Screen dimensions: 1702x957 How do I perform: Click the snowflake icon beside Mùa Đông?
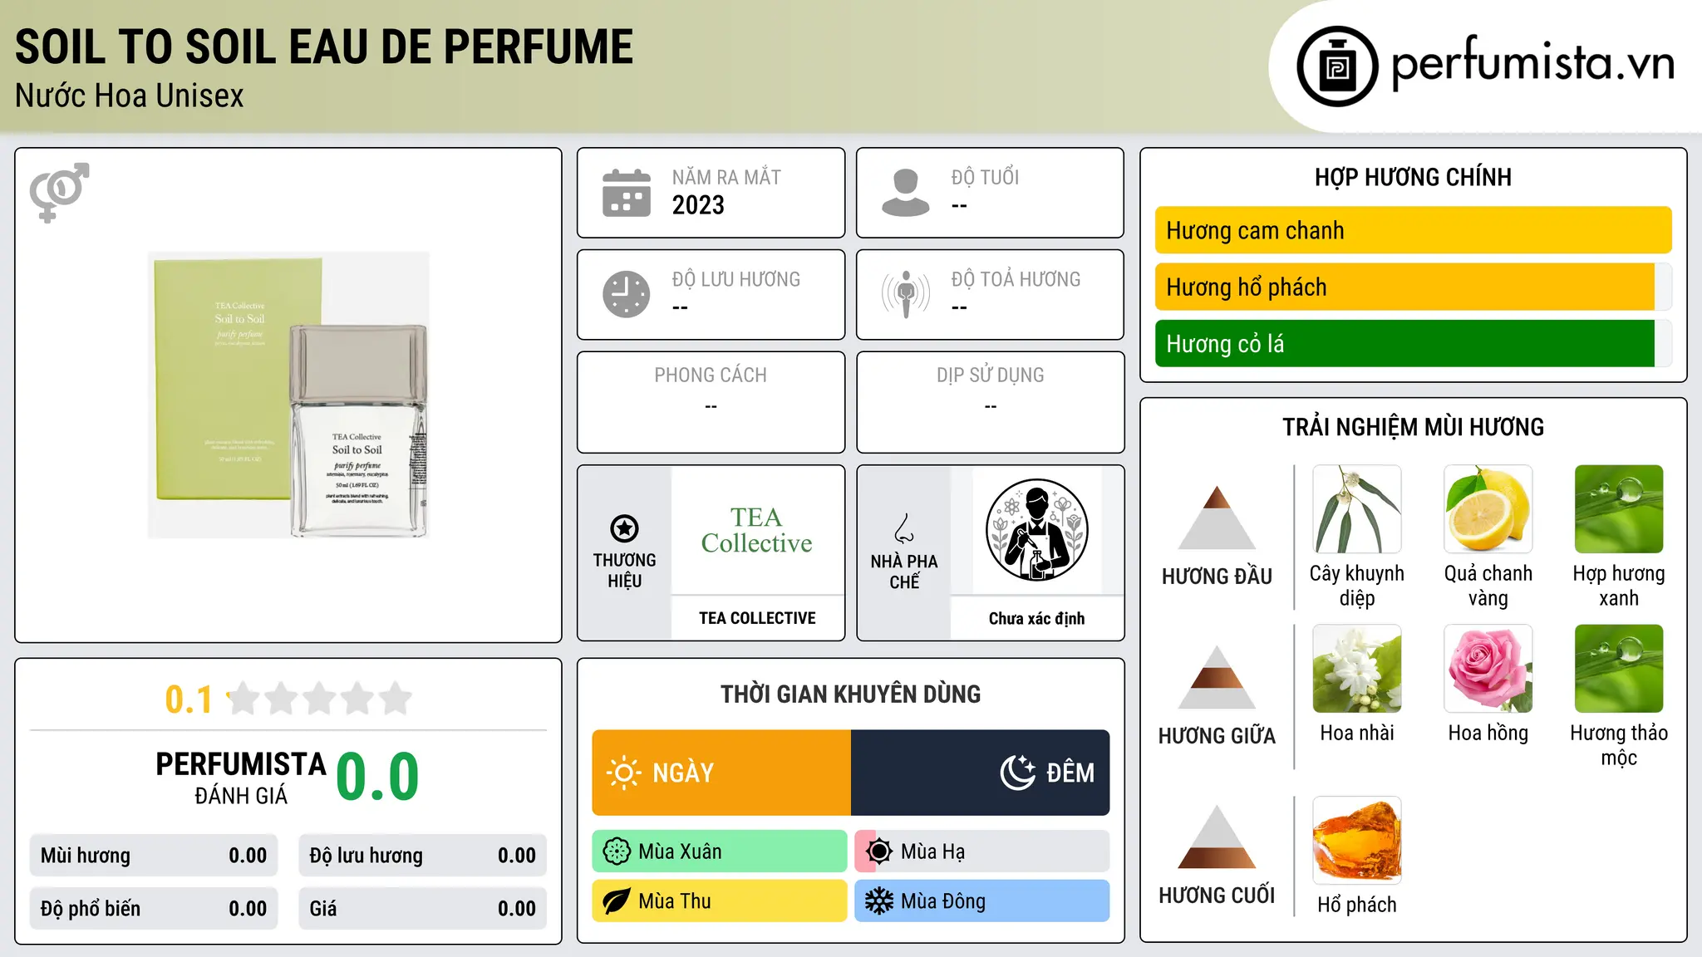tap(879, 901)
